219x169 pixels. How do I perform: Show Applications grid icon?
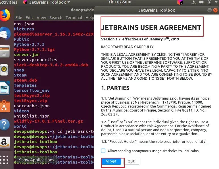click(4, 160)
